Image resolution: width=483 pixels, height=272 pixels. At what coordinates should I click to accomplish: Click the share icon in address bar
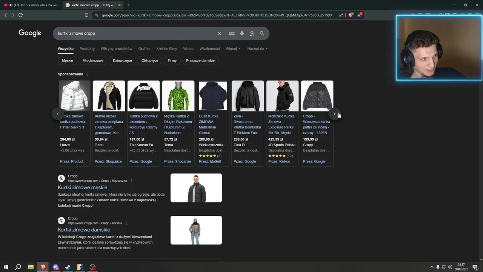pos(341,15)
